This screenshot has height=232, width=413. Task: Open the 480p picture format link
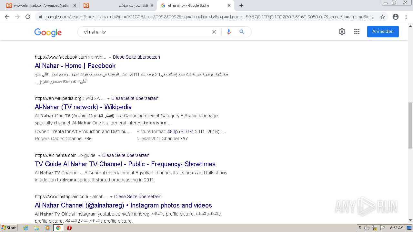pos(172,131)
